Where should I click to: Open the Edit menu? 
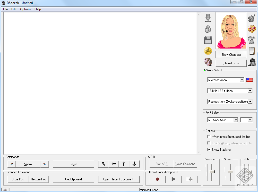click(14, 9)
